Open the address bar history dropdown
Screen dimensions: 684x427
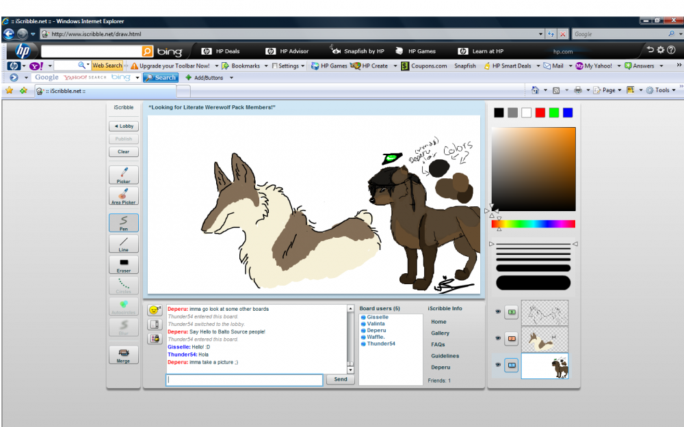[540, 34]
